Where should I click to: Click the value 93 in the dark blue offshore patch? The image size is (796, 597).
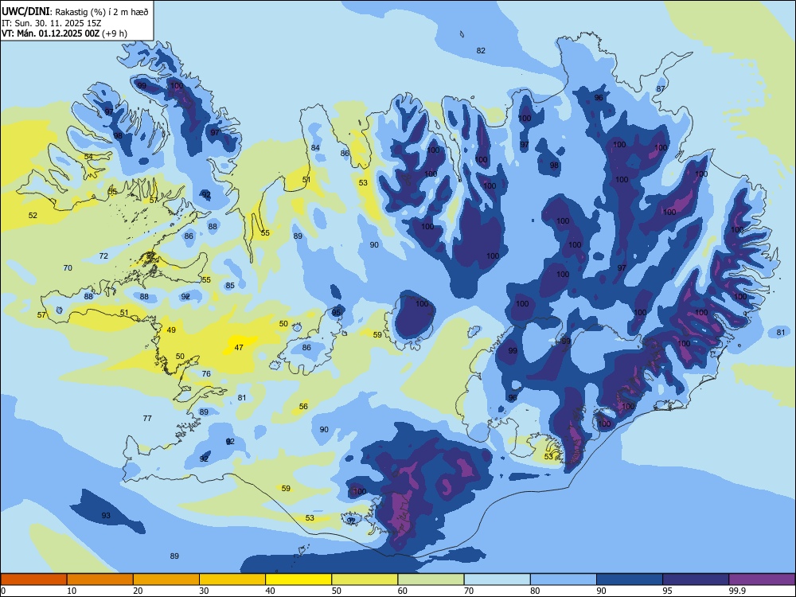coord(106,516)
